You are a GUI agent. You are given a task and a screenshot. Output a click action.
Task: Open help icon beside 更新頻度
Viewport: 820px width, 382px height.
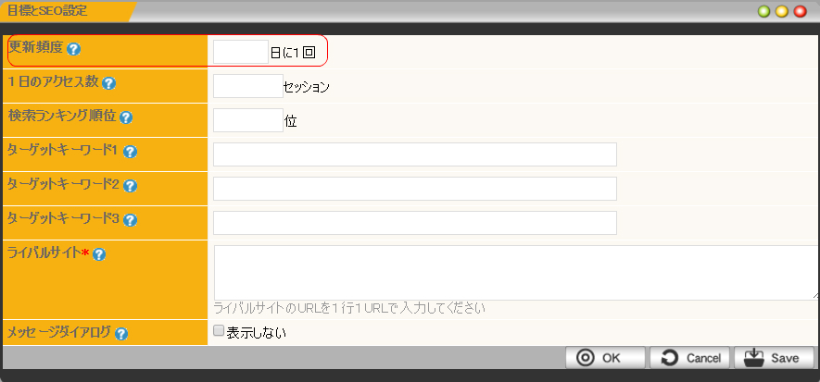(x=74, y=50)
